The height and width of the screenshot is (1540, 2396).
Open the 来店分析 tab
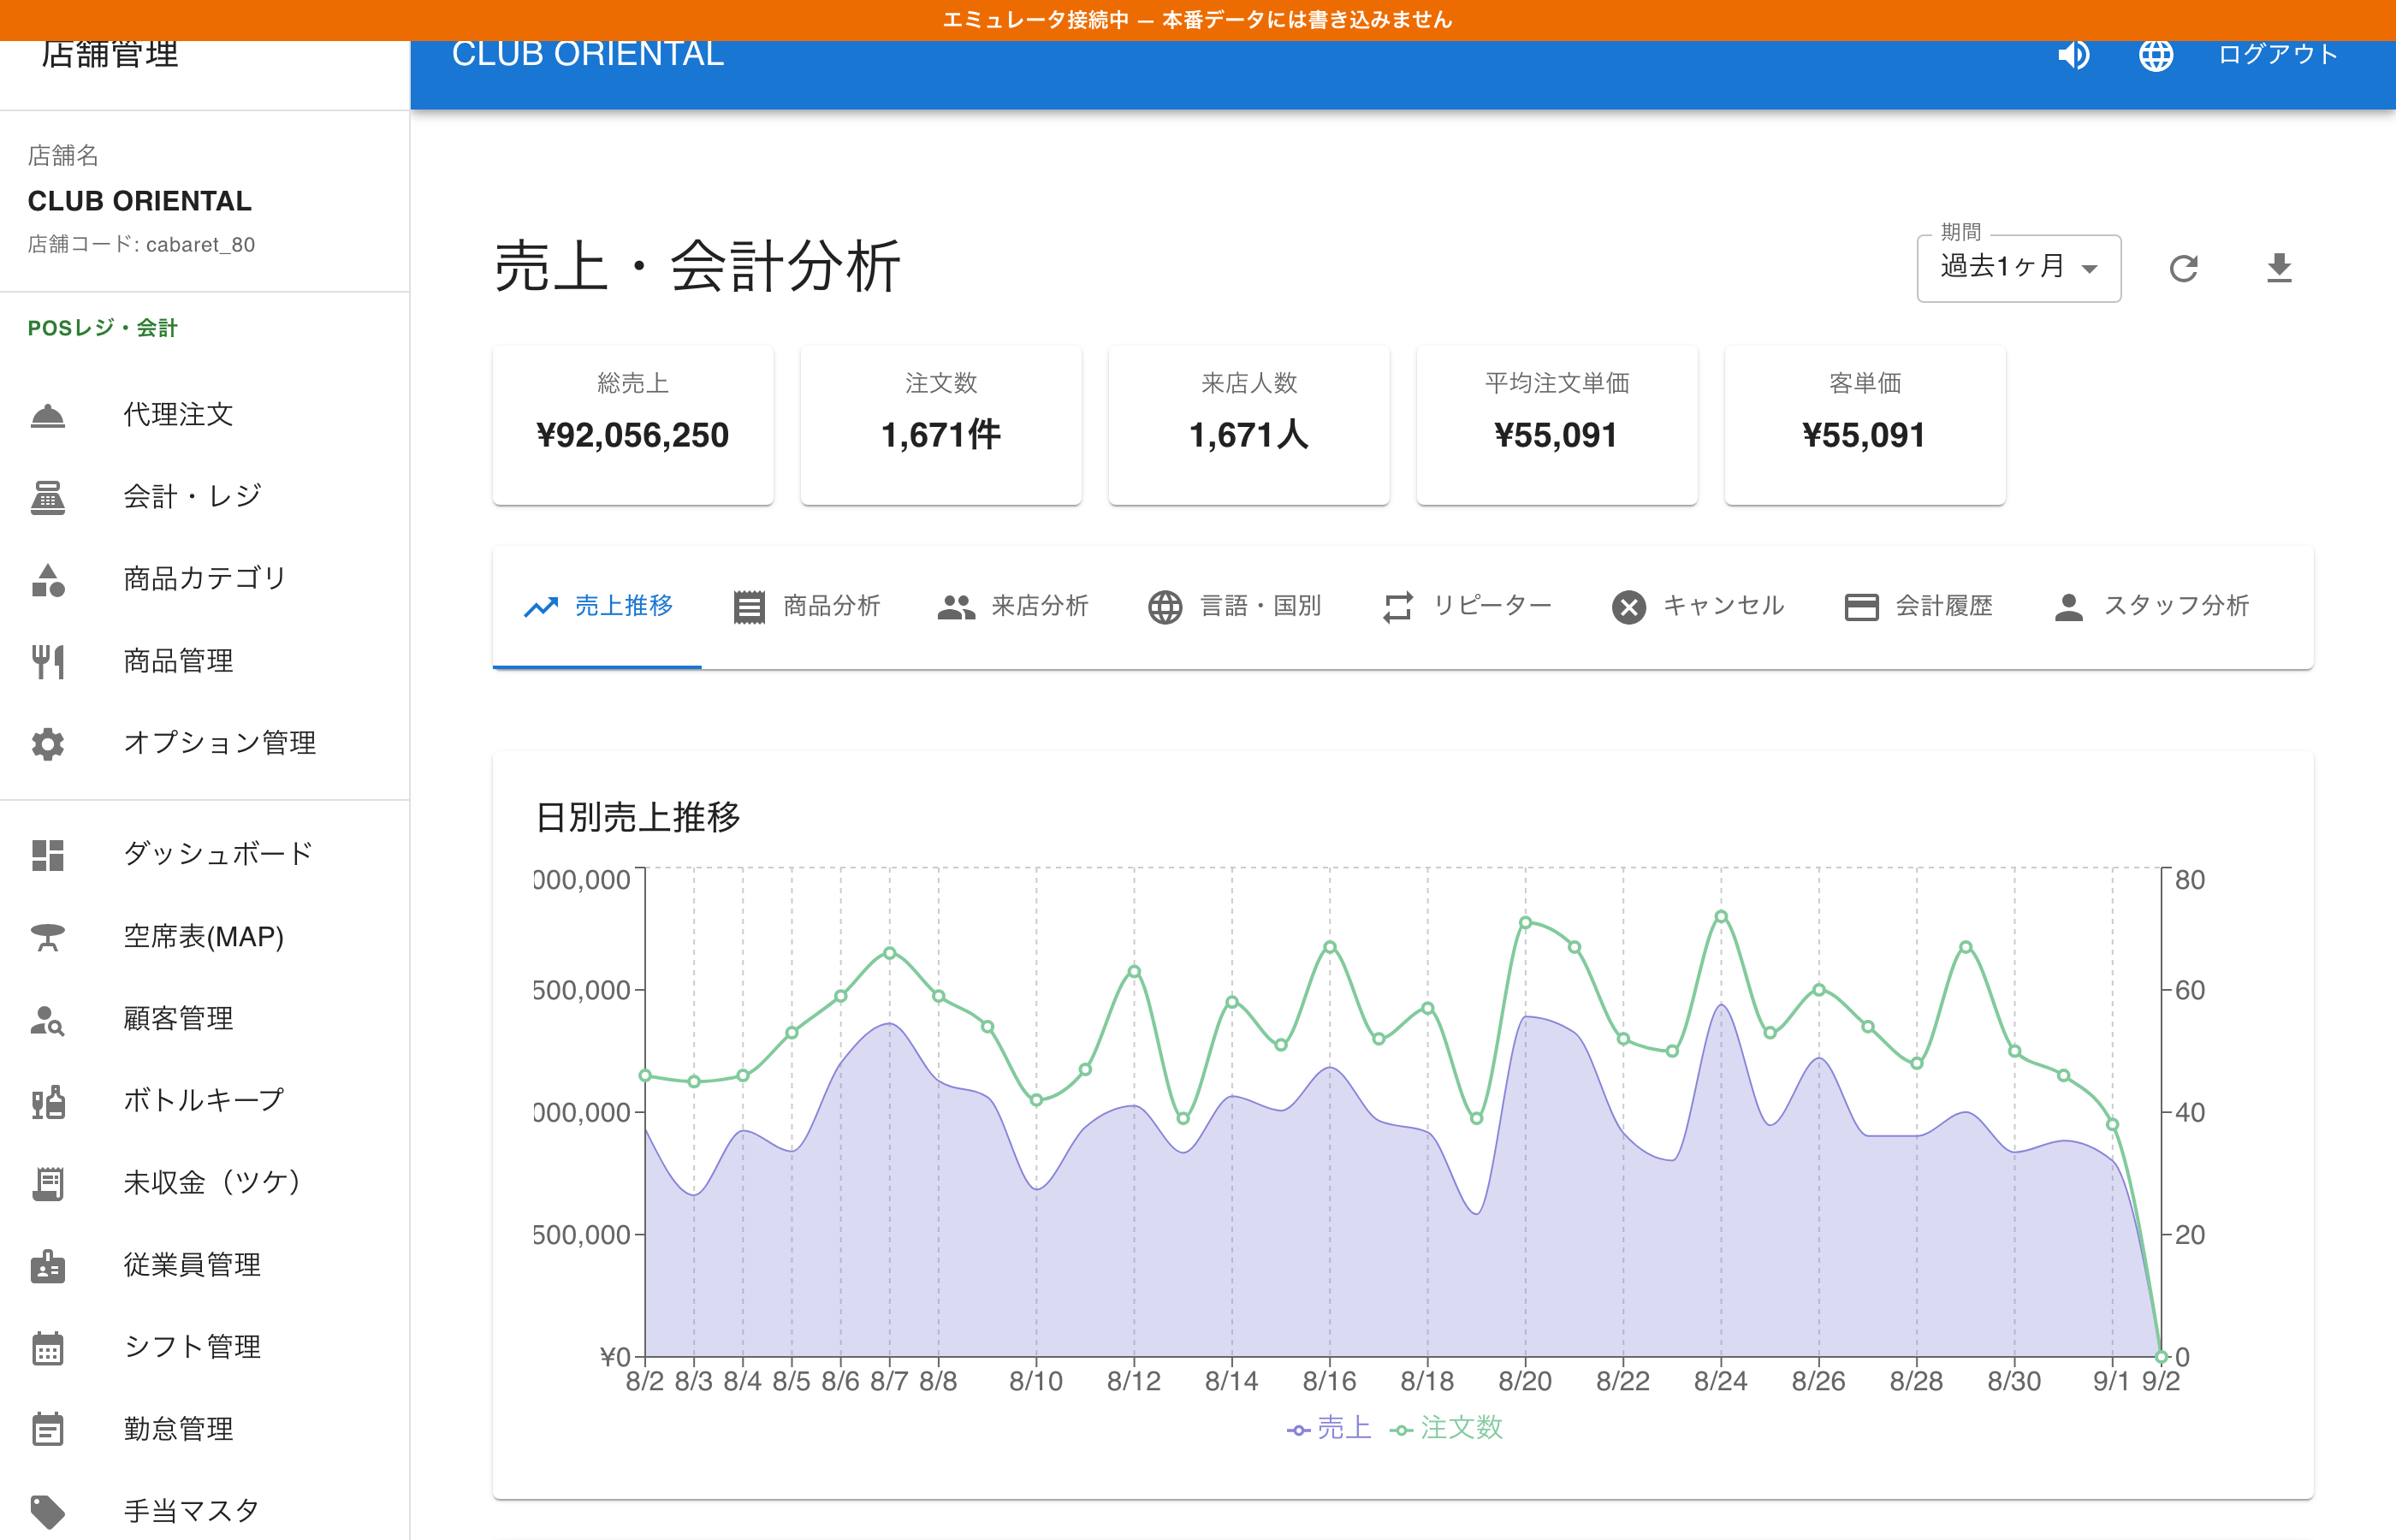pos(1013,606)
